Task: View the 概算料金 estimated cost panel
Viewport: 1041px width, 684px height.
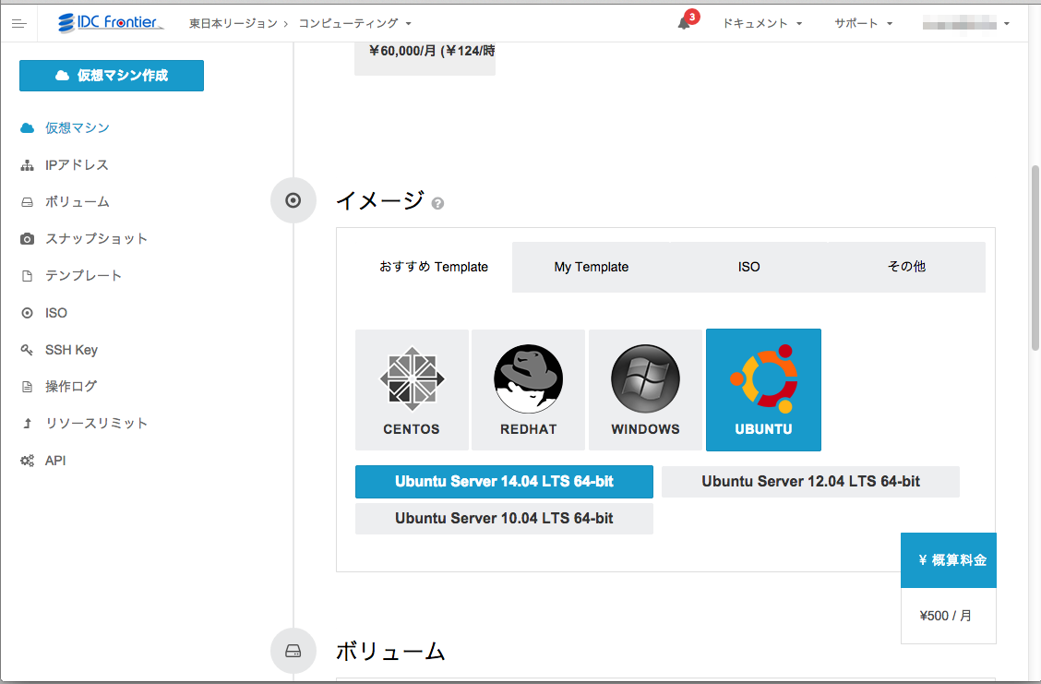Action: [x=948, y=559]
